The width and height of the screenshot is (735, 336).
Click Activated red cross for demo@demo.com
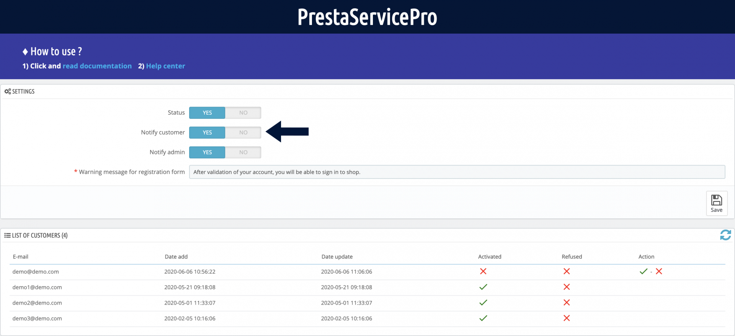click(x=483, y=271)
